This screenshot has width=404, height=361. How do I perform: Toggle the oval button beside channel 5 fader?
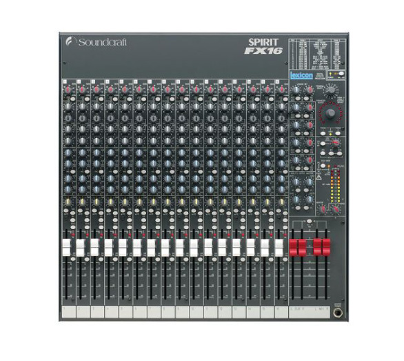click(130, 260)
